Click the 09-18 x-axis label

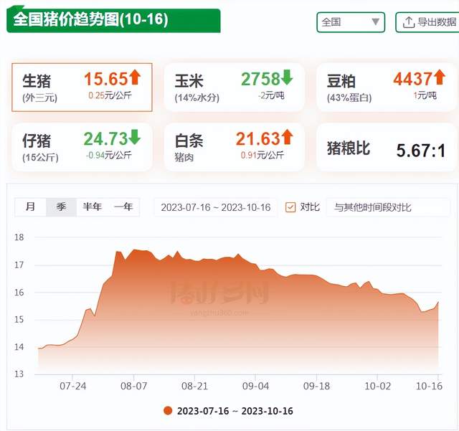316,386
